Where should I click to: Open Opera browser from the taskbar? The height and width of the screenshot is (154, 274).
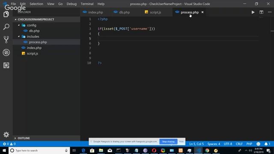pyautogui.click(x=154, y=150)
